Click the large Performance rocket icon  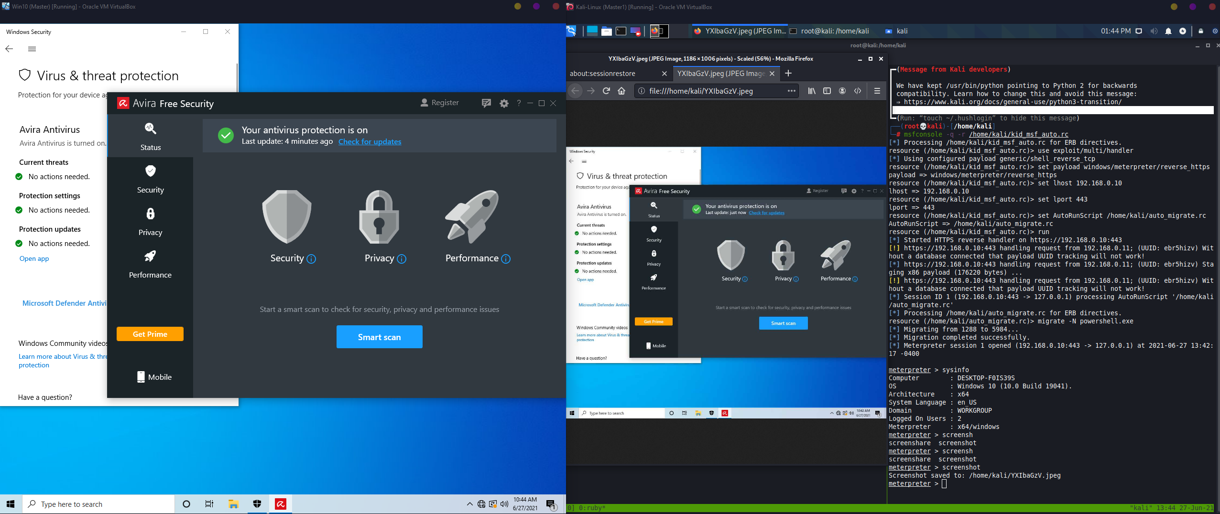[472, 216]
